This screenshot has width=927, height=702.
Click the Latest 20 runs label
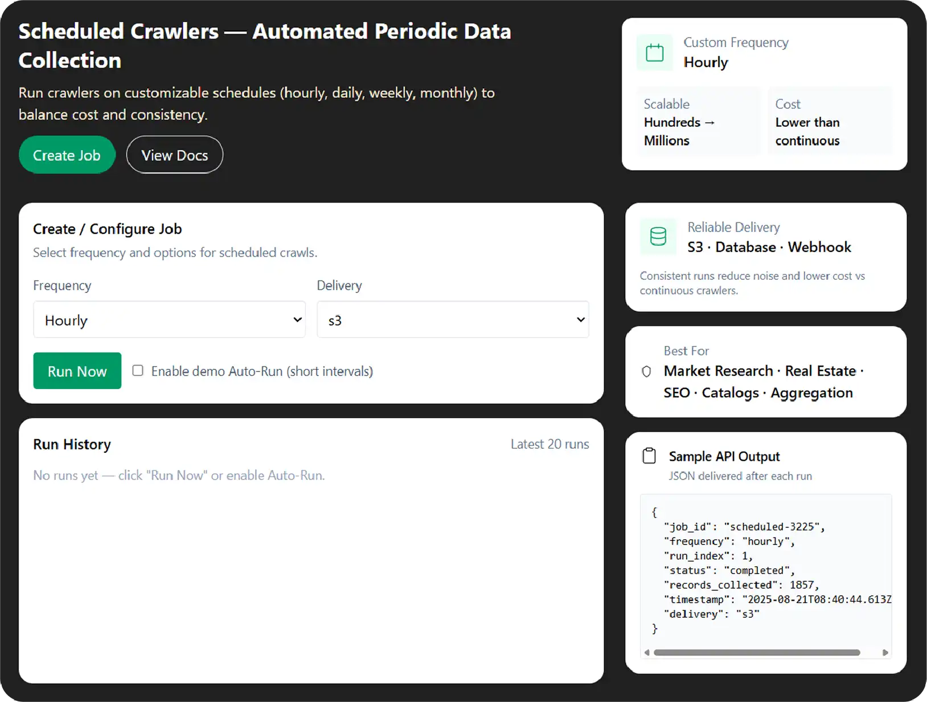coord(549,444)
